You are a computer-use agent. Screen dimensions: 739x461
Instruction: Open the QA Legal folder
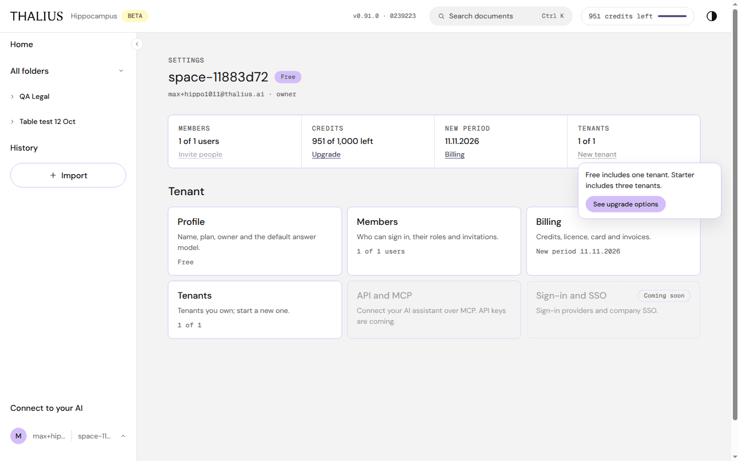(x=34, y=96)
